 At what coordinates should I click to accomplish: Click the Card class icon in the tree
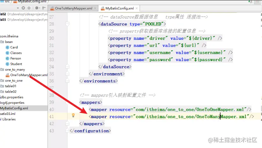coord(7,47)
